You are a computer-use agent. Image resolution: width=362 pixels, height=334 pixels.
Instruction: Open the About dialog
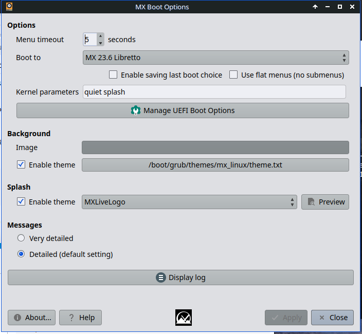(x=32, y=318)
